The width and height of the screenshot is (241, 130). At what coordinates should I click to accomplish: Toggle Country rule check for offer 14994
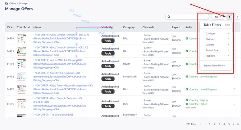(187, 64)
